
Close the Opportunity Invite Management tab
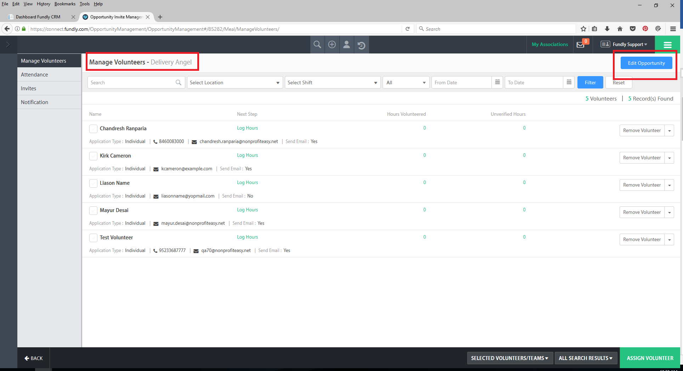(148, 17)
